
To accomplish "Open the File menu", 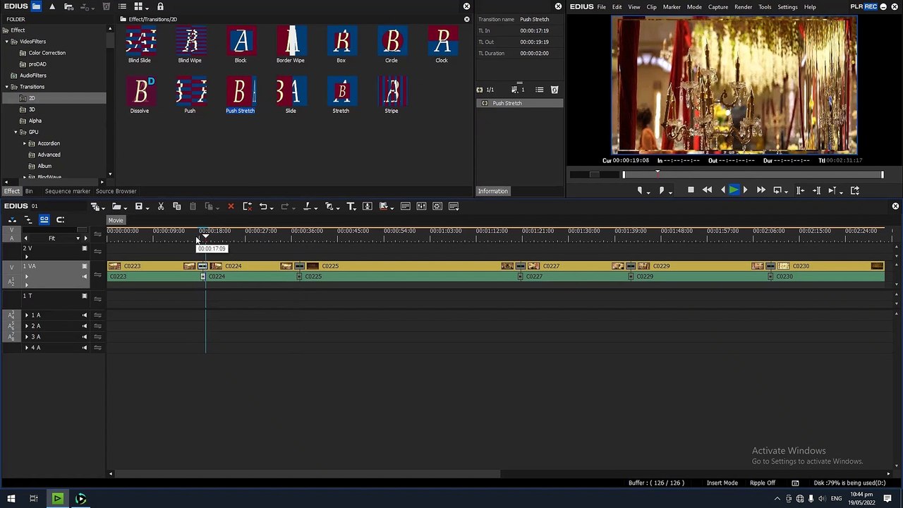I will [x=601, y=7].
